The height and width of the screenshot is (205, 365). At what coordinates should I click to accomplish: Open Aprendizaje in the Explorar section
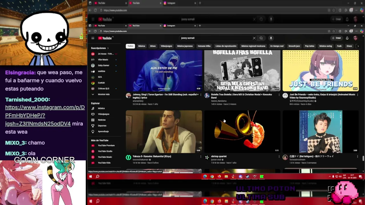point(104,131)
